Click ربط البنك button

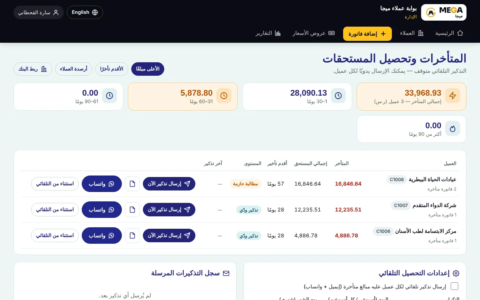tap(33, 69)
